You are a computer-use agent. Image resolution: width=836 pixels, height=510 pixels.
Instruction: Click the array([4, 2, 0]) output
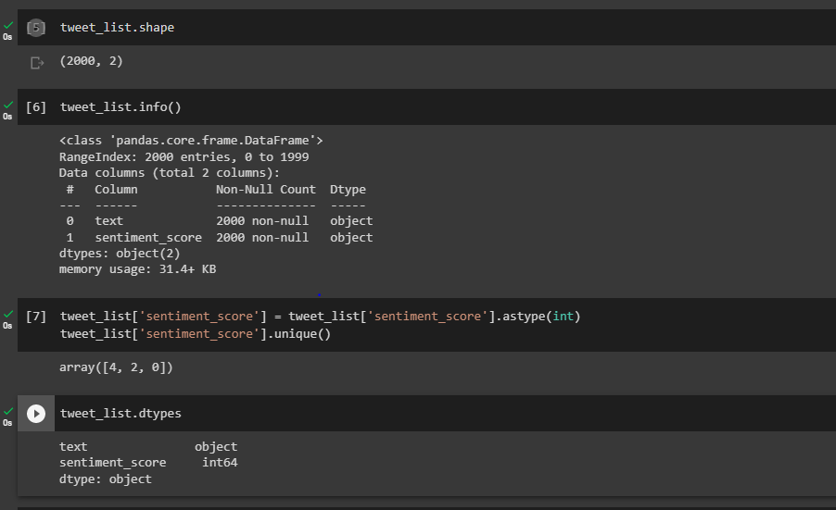pos(116,367)
